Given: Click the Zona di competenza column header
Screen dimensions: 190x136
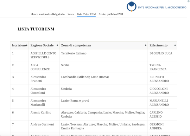Looking at the screenshot, I should [x=104, y=45].
